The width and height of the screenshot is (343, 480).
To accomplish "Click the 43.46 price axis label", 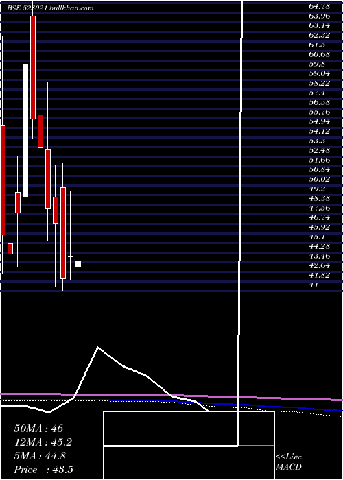I will point(320,256).
